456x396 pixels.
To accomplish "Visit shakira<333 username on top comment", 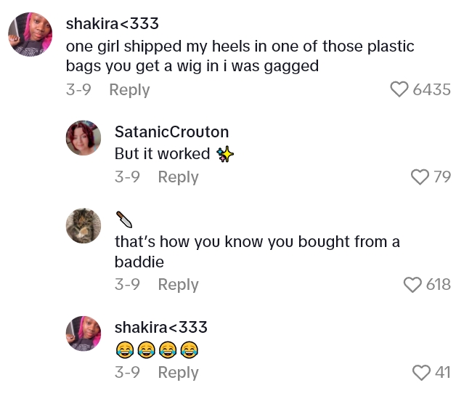I will click(112, 23).
